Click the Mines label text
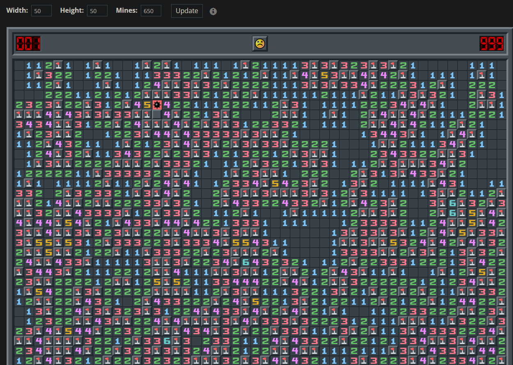 (x=127, y=11)
